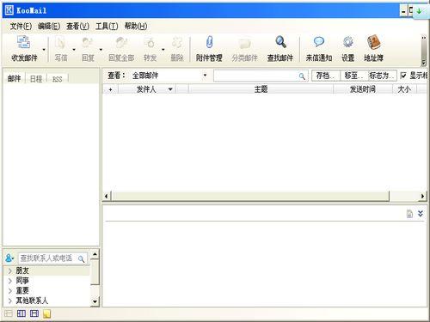
Task: Open the 转发 dropdown arrow
Action: pyautogui.click(x=163, y=50)
